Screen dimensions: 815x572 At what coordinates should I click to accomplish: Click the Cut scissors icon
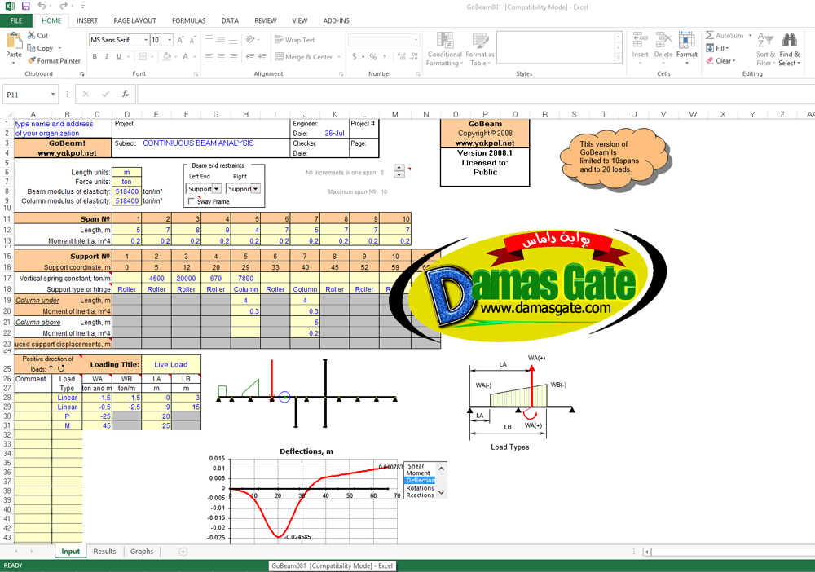pos(31,35)
